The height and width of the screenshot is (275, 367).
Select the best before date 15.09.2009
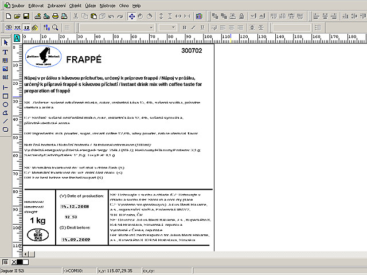(x=76, y=239)
